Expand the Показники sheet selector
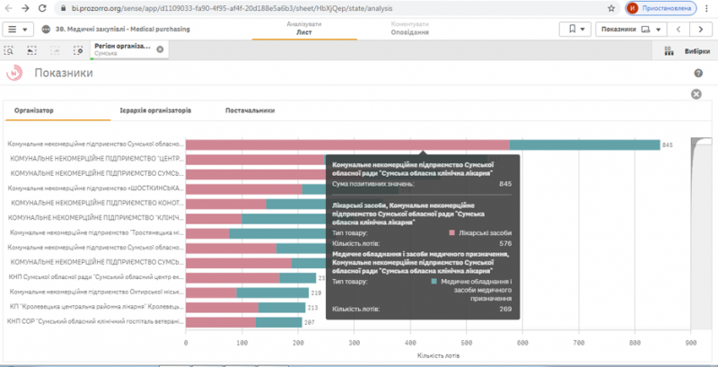Image resolution: width=718 pixels, height=367 pixels. [x=630, y=30]
